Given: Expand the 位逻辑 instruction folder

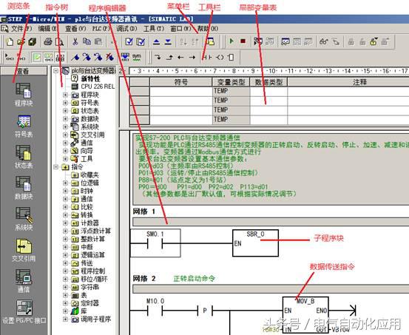Looking at the screenshot, I should [65, 183].
